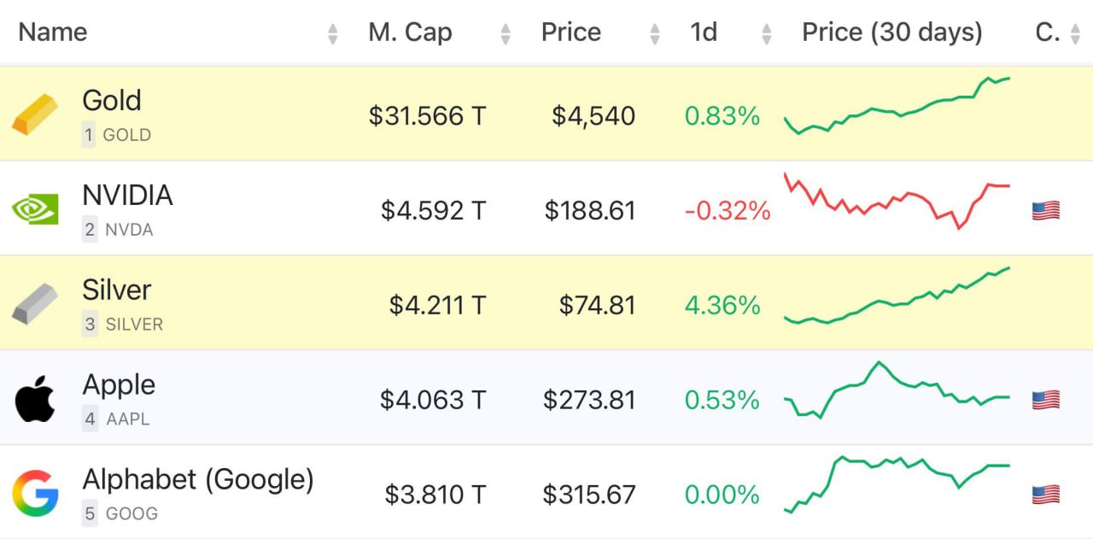Click the Price (30 days) column header
Screen dimensions: 1093x539
[x=891, y=32]
